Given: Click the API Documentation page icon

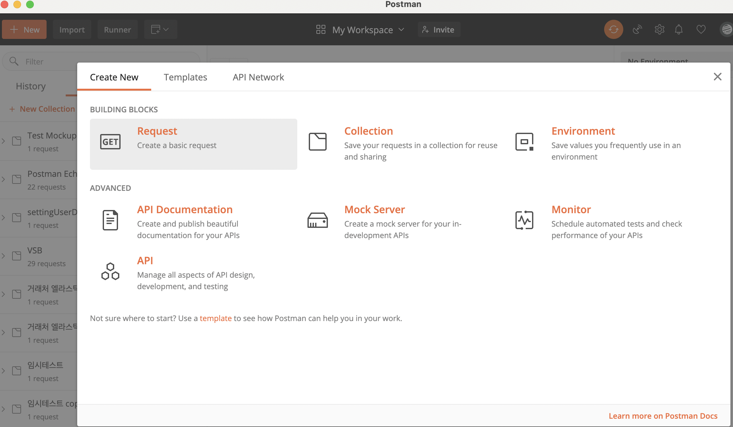Looking at the screenshot, I should point(110,220).
